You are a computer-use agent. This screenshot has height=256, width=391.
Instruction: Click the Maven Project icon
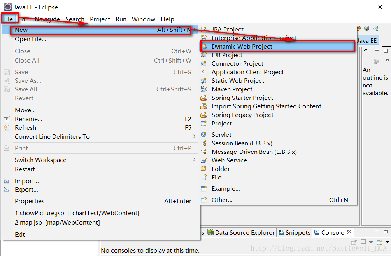coord(204,89)
